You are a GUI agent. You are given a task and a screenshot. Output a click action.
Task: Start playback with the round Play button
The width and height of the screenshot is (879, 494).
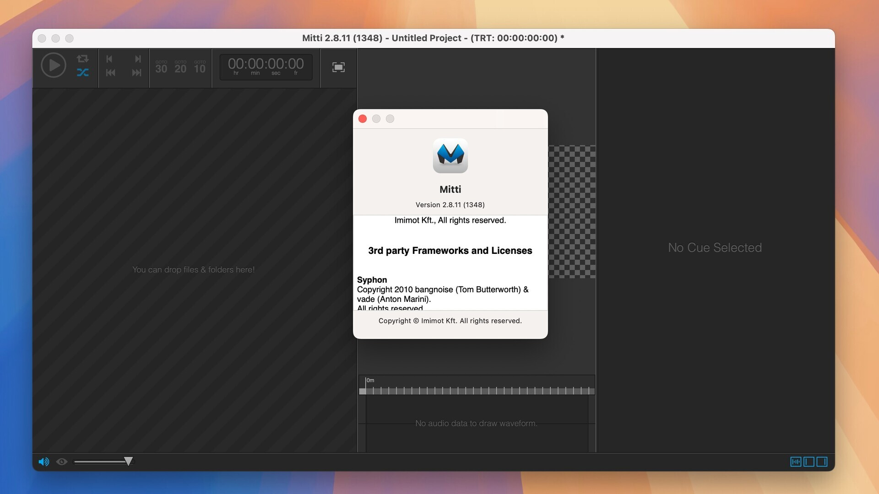54,65
